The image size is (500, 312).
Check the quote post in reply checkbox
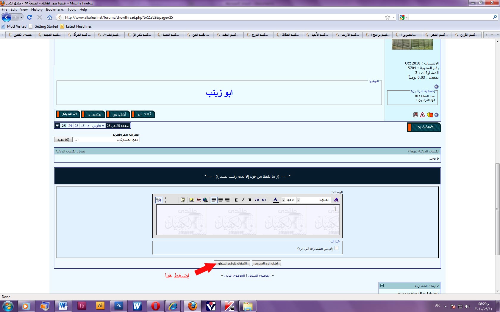click(336, 248)
